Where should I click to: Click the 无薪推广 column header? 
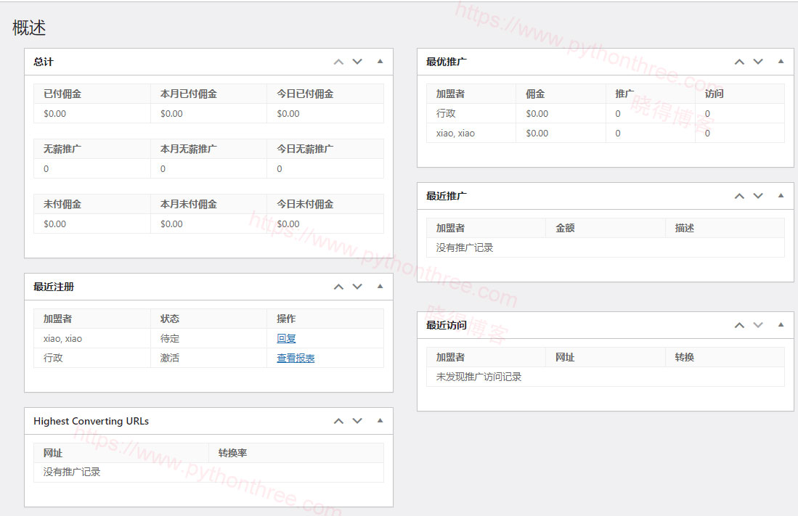point(62,149)
